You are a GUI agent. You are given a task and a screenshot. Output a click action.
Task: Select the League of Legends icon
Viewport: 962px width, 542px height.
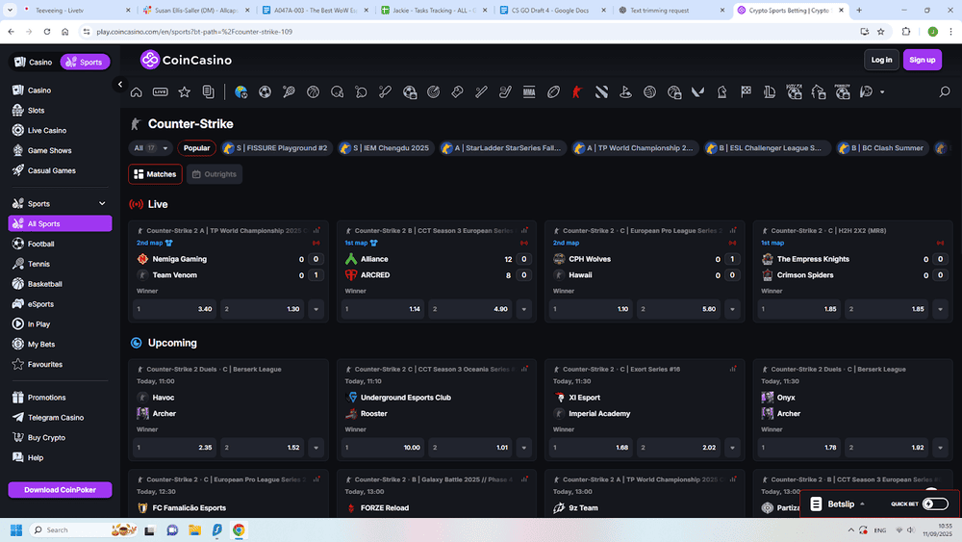770,92
